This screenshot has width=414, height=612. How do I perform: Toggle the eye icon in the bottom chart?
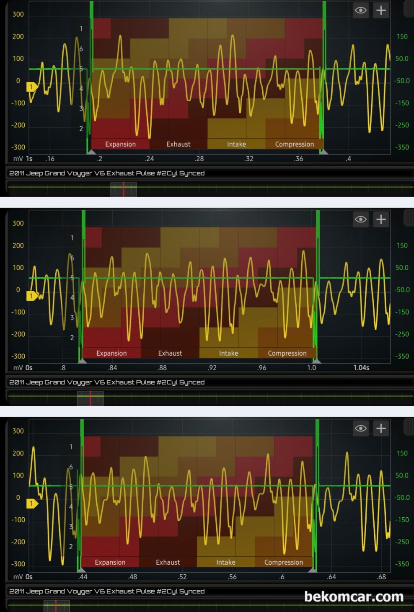[x=360, y=429]
